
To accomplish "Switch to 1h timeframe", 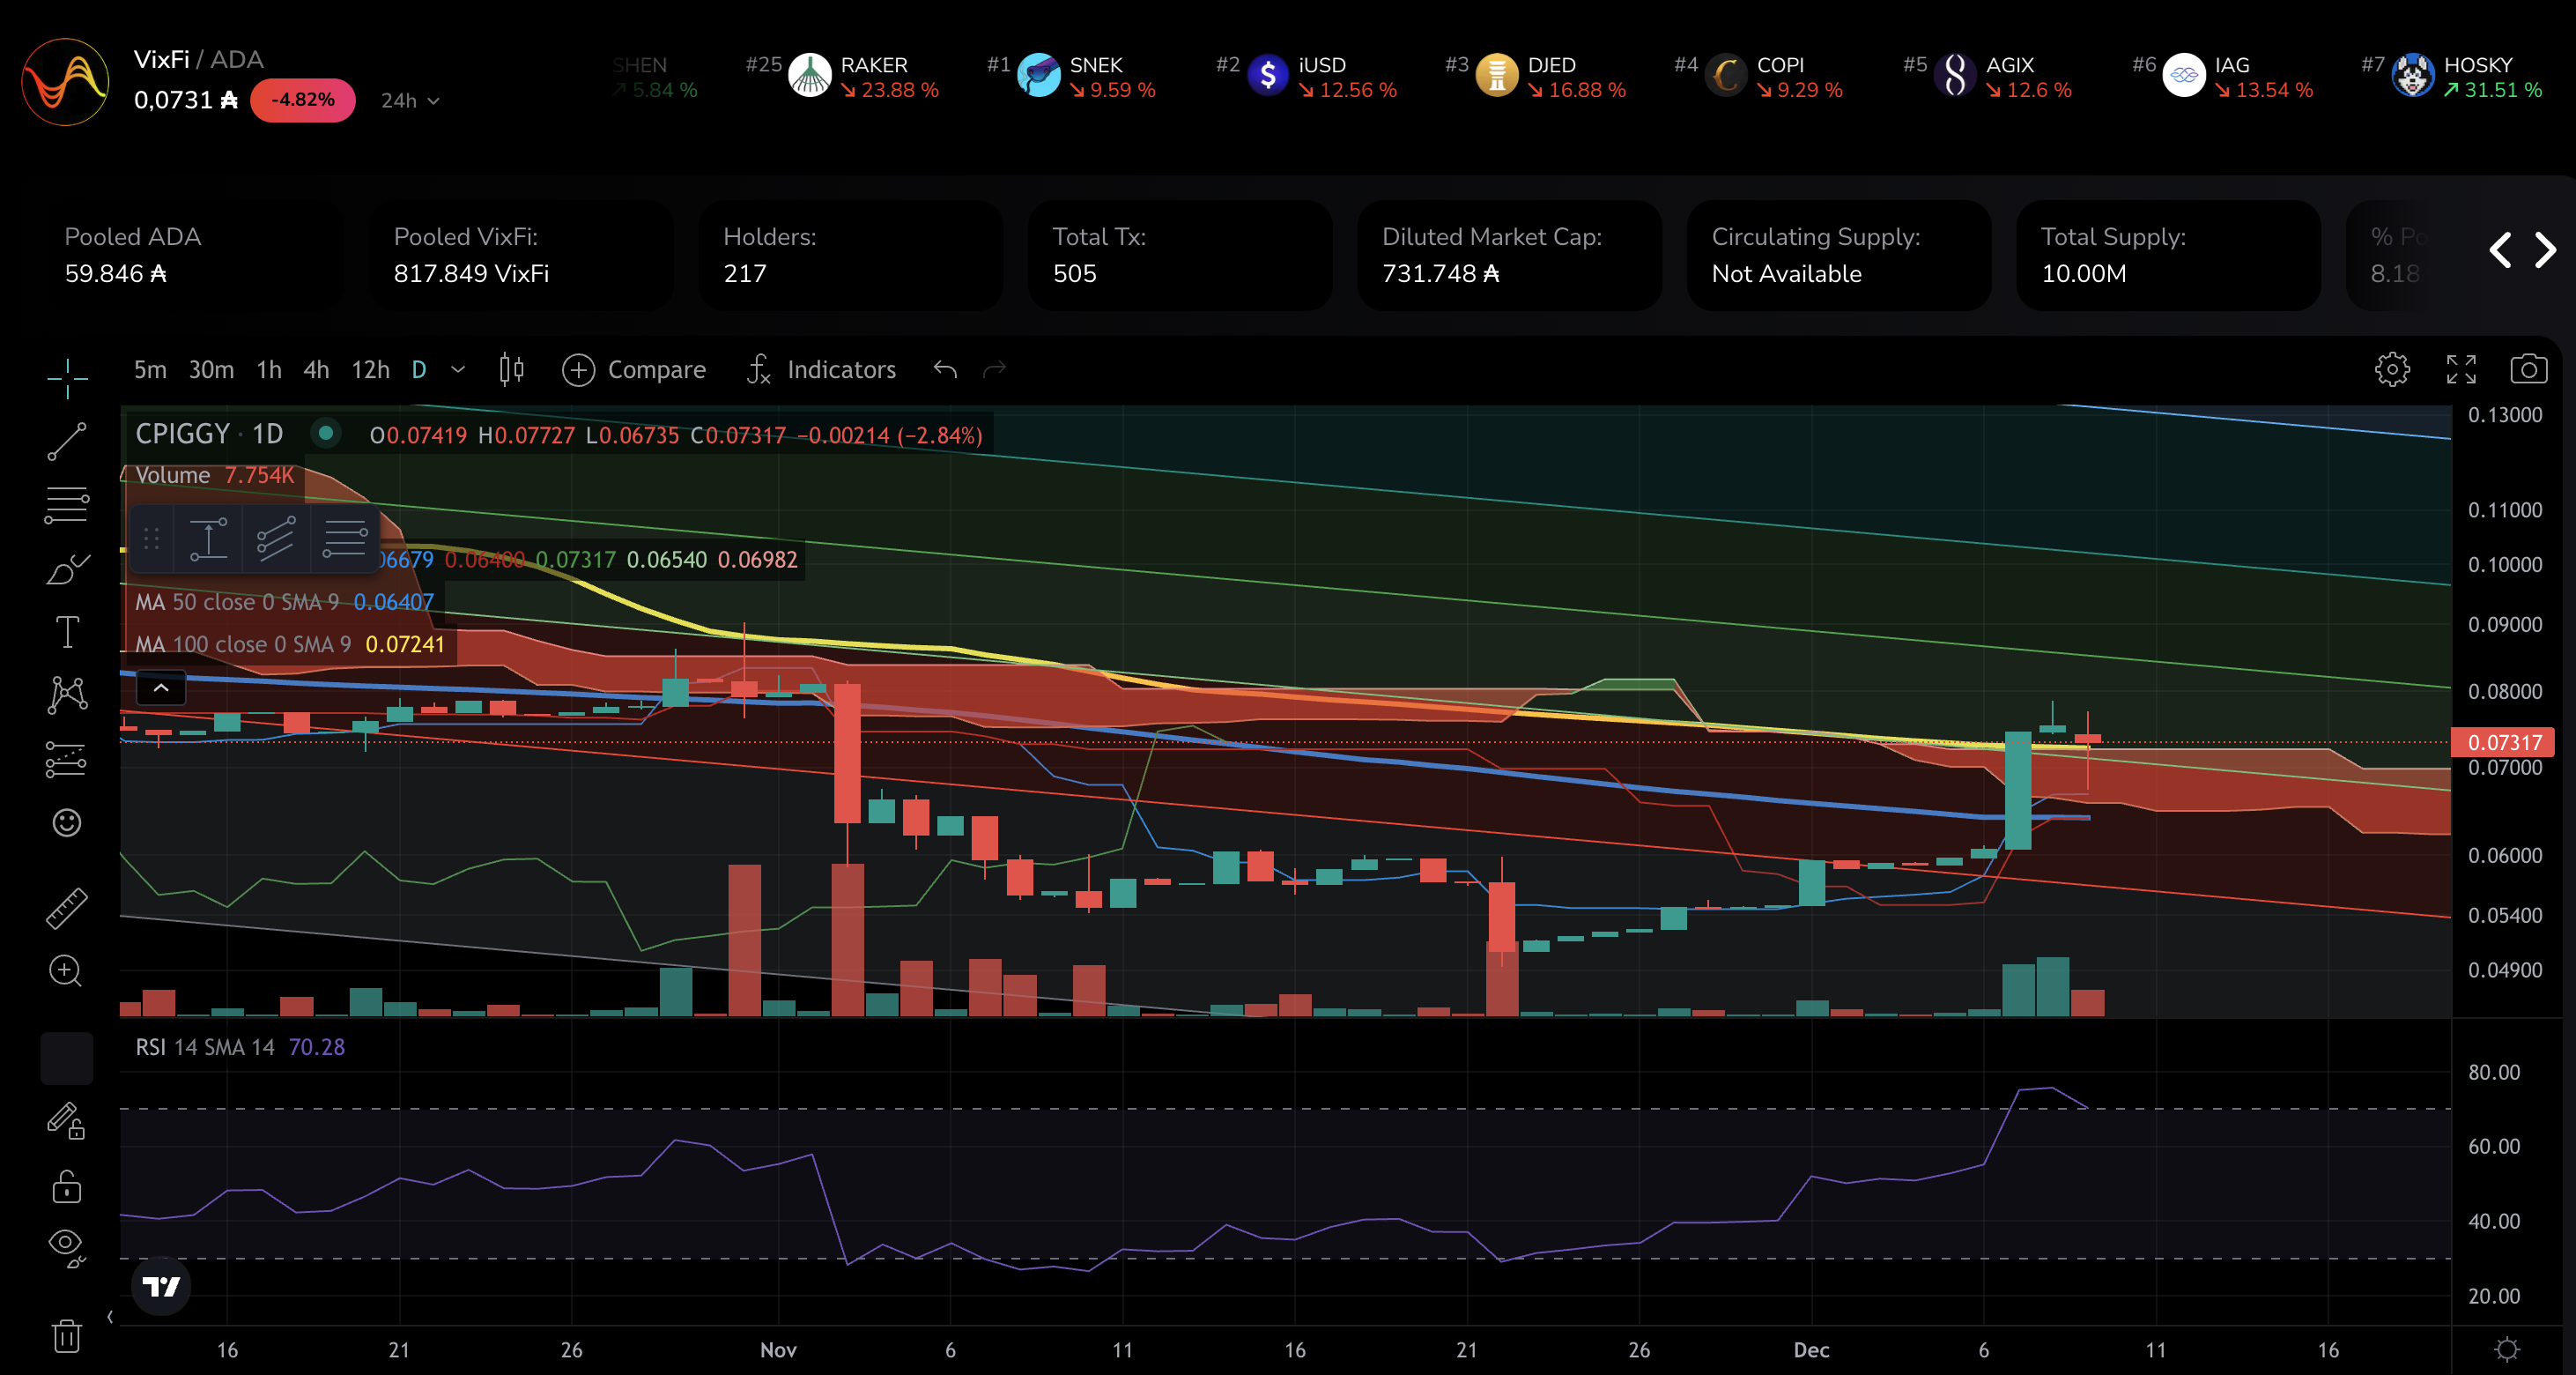I will 269,370.
